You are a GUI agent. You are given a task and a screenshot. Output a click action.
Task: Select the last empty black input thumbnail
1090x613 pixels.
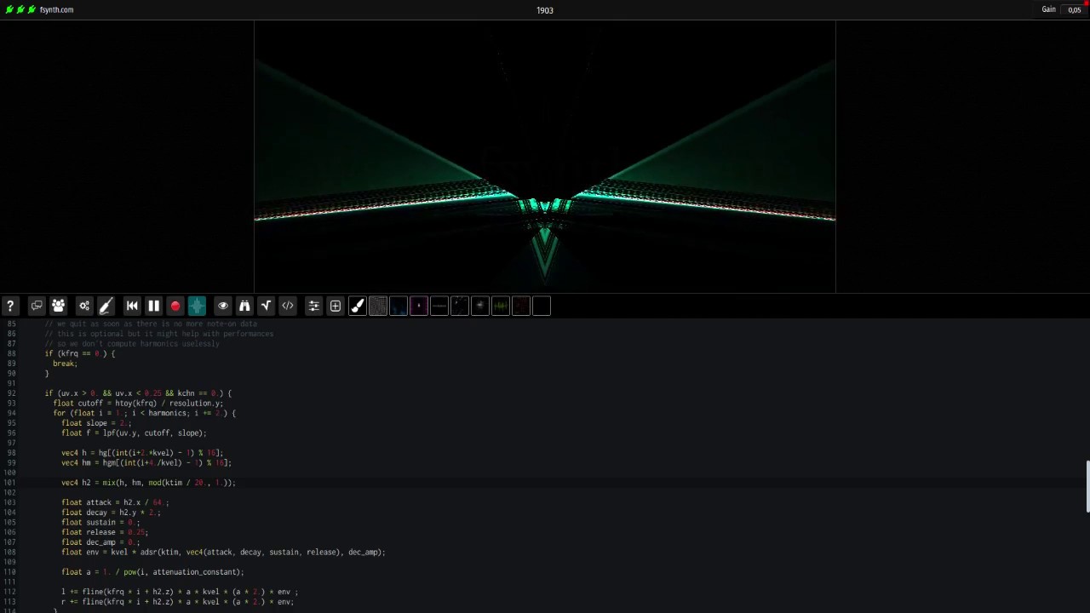[542, 306]
